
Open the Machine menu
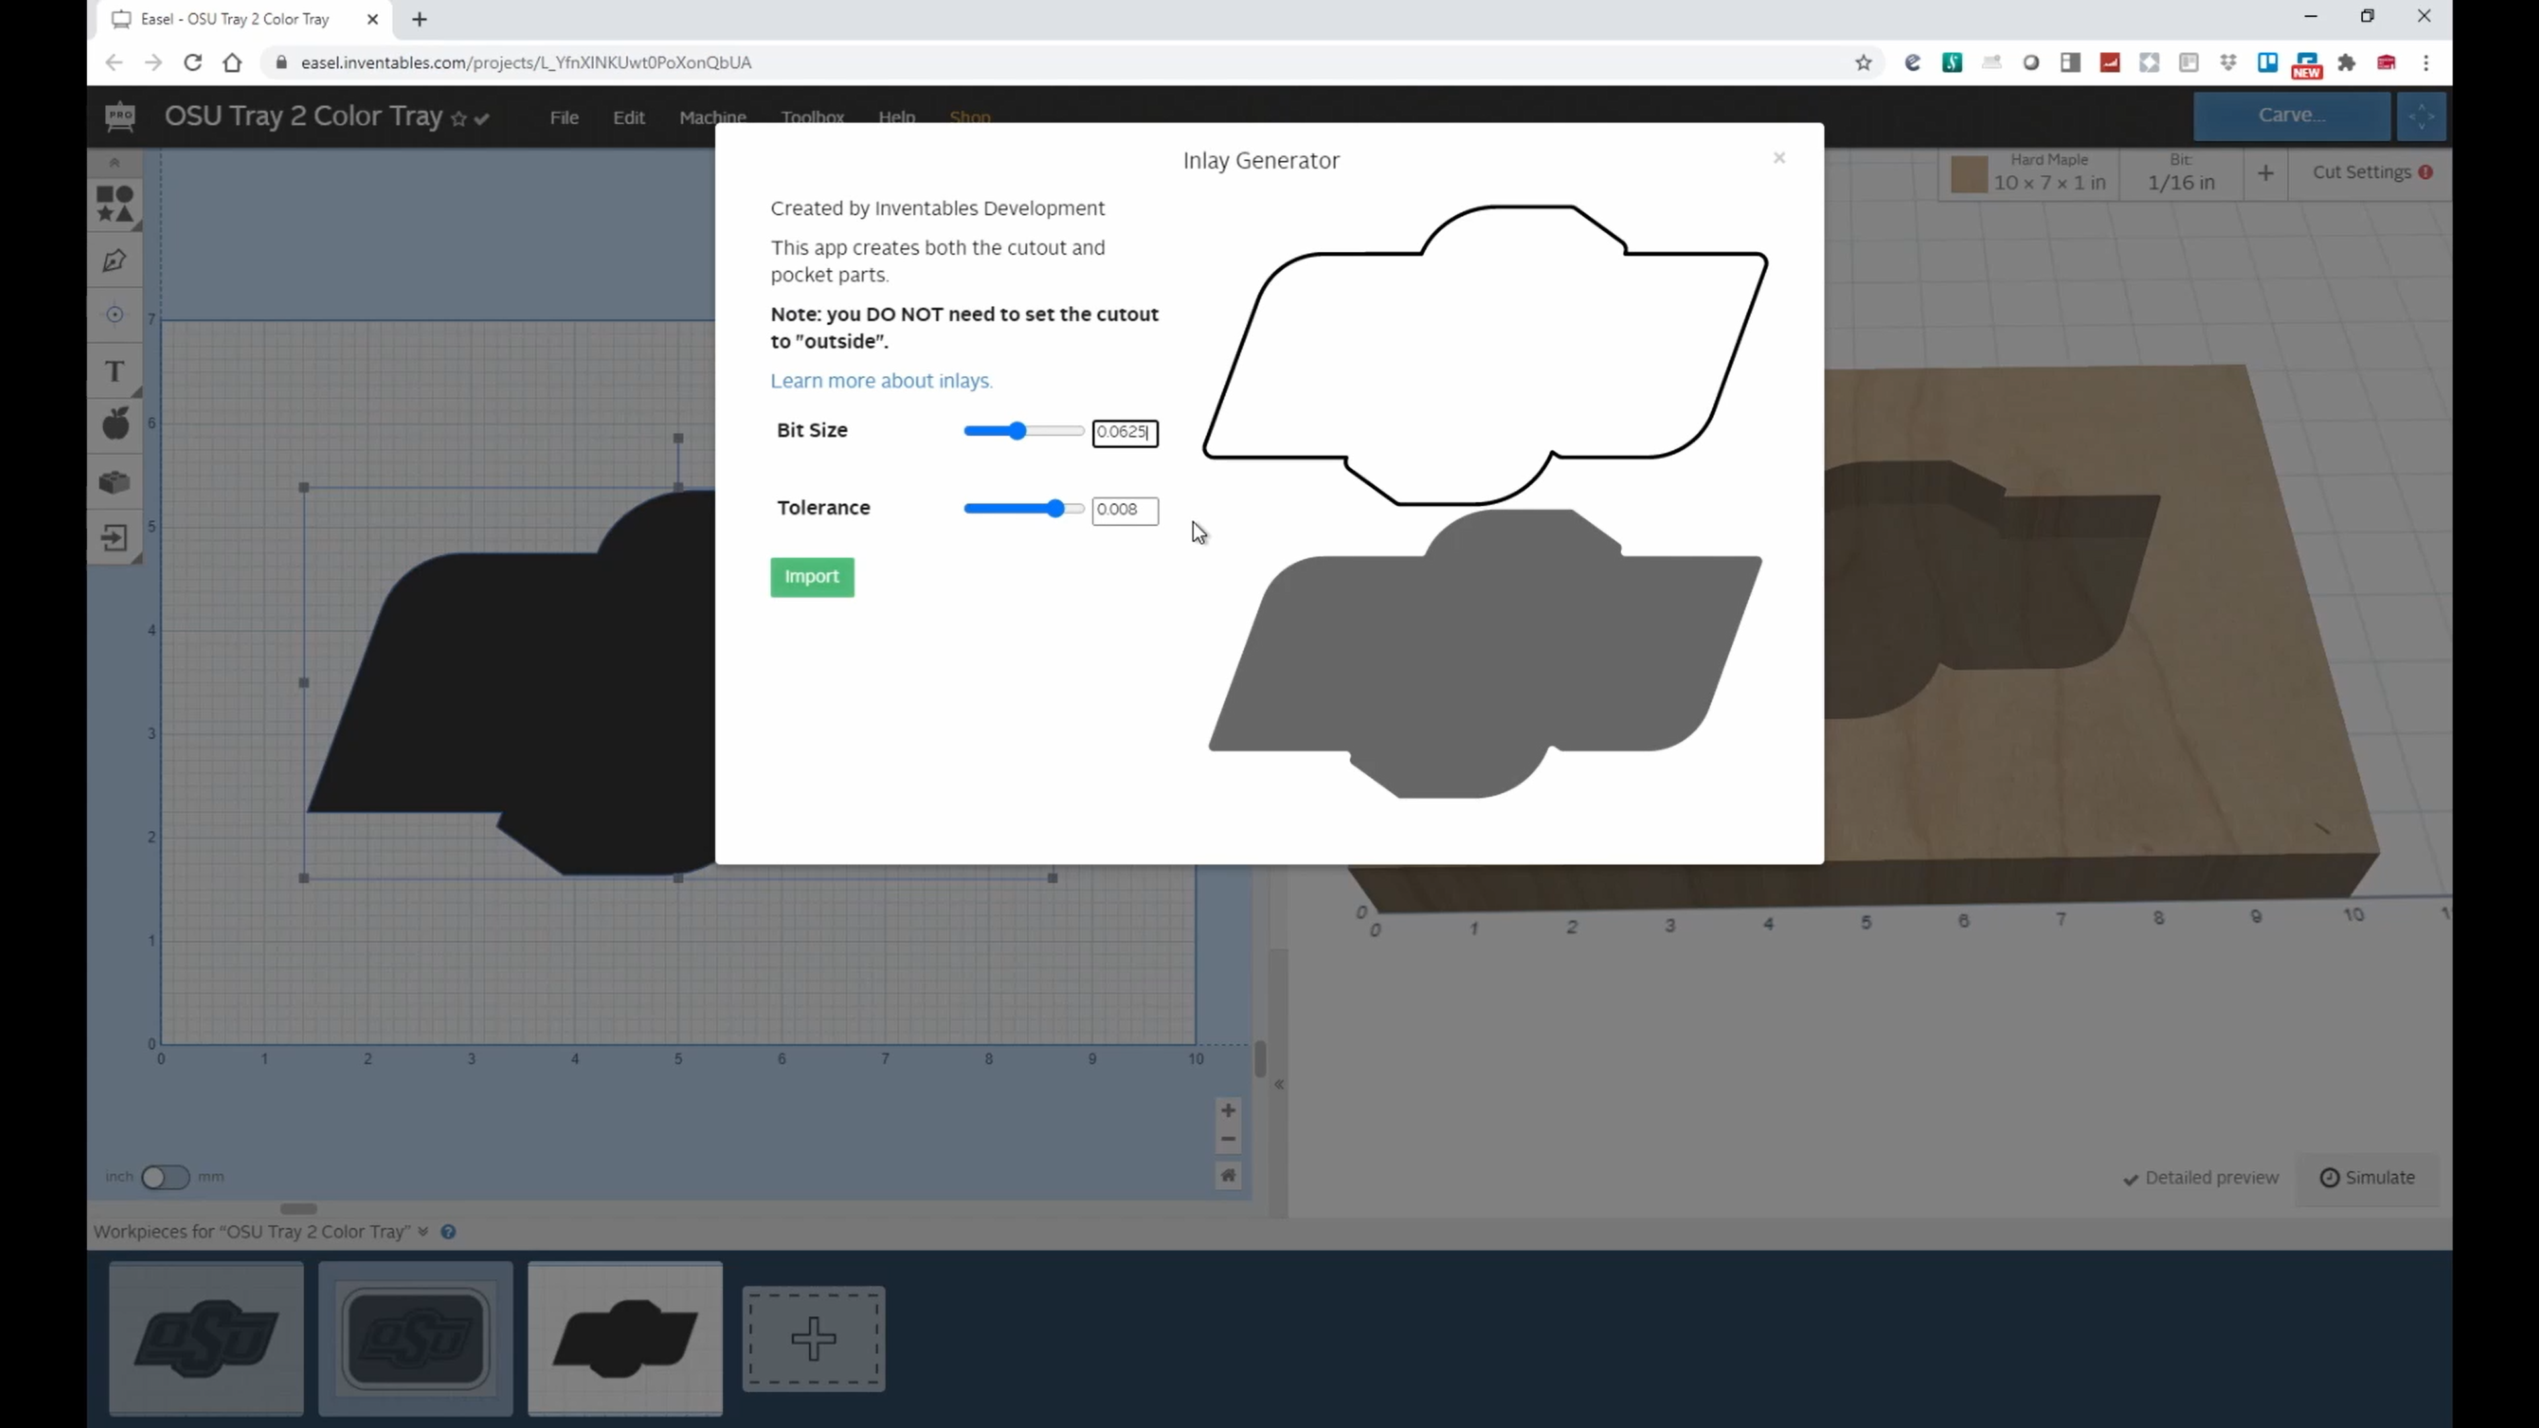pyautogui.click(x=711, y=116)
